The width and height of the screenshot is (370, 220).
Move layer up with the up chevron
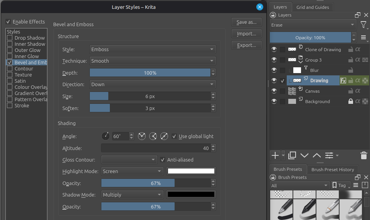pyautogui.click(x=317, y=155)
